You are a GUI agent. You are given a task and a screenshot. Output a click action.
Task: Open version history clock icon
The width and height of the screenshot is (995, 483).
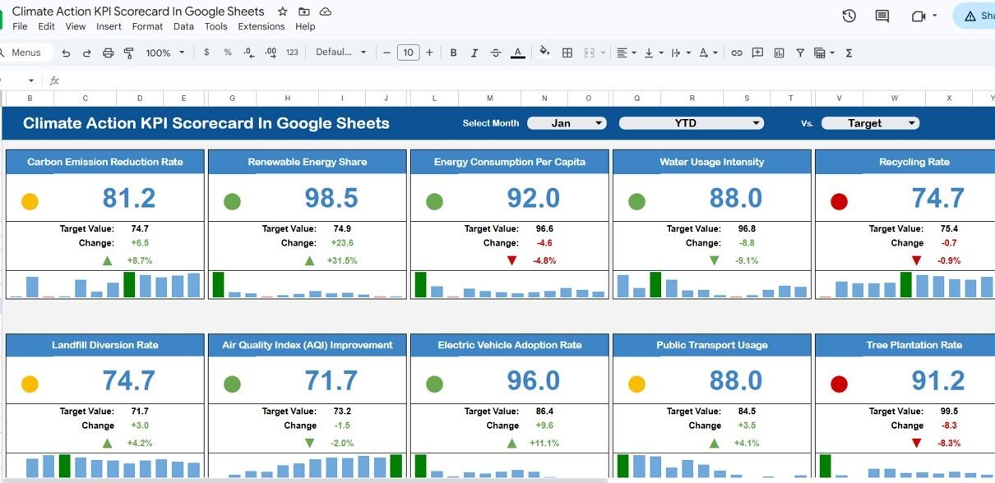pyautogui.click(x=849, y=16)
